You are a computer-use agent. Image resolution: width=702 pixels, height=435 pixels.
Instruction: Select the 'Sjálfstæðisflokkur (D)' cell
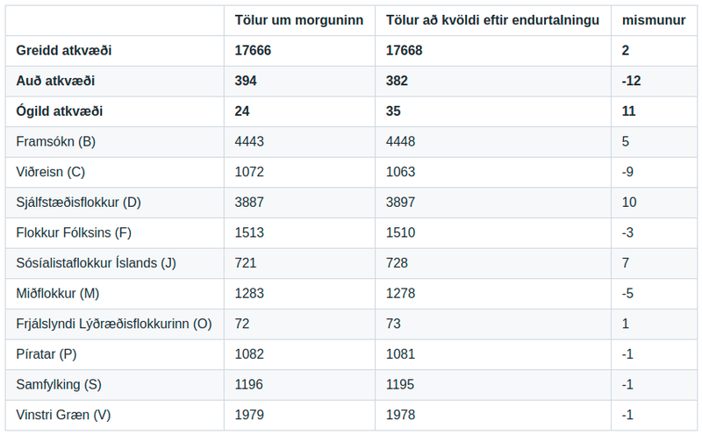coord(78,203)
